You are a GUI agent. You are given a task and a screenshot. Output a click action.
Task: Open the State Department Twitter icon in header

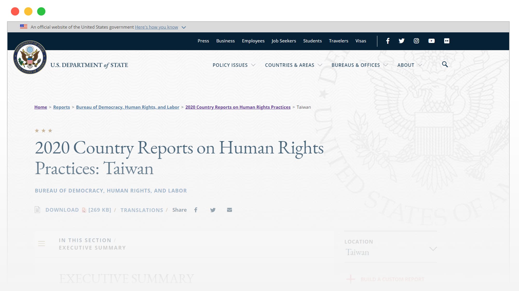tap(401, 41)
